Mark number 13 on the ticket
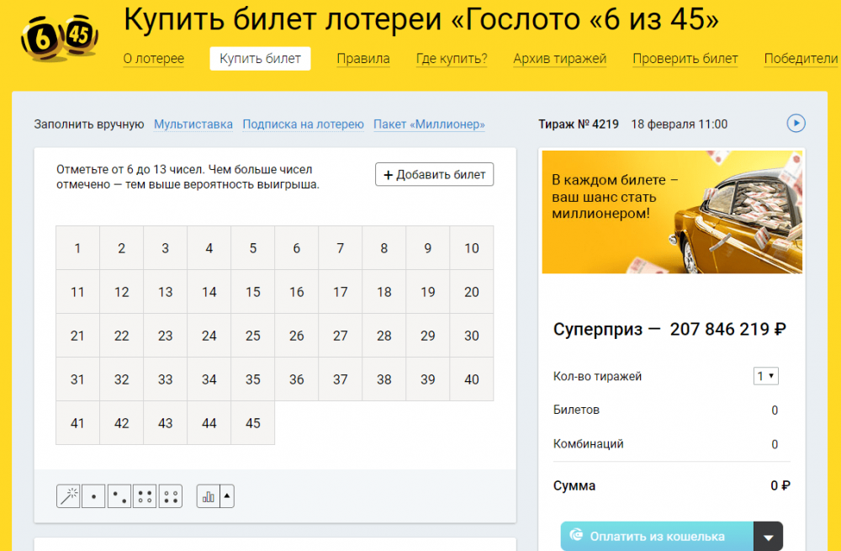The width and height of the screenshot is (841, 551). tap(165, 292)
